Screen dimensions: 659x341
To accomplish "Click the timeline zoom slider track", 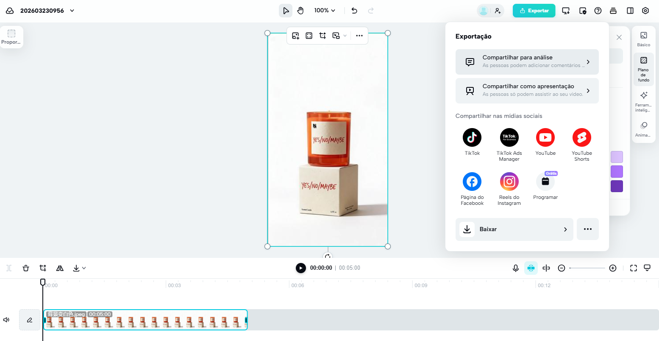I will pos(587,268).
